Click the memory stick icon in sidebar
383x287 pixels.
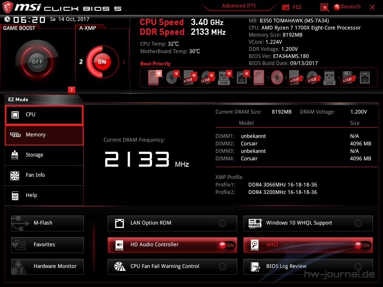click(x=15, y=135)
